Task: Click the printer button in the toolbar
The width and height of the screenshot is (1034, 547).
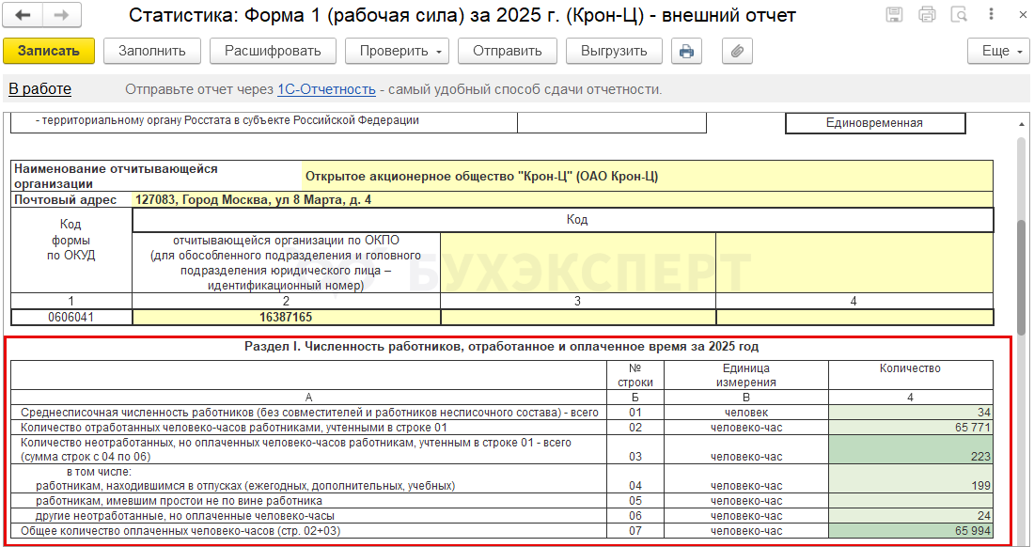Action: [x=686, y=51]
